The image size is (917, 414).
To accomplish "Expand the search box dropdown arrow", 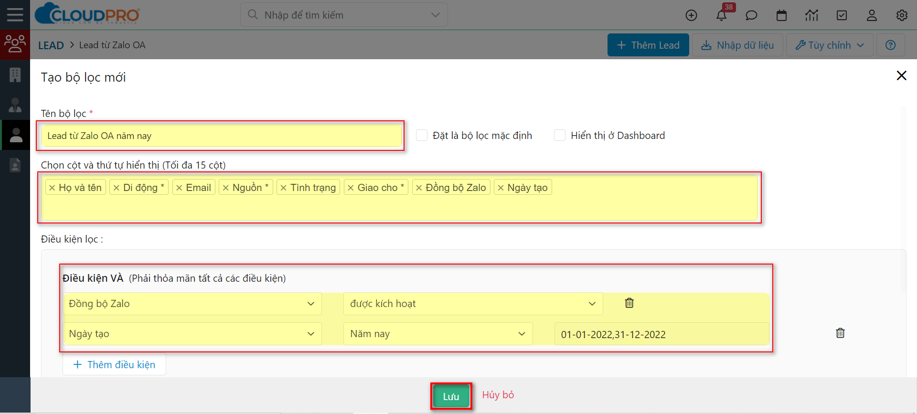I will point(435,15).
